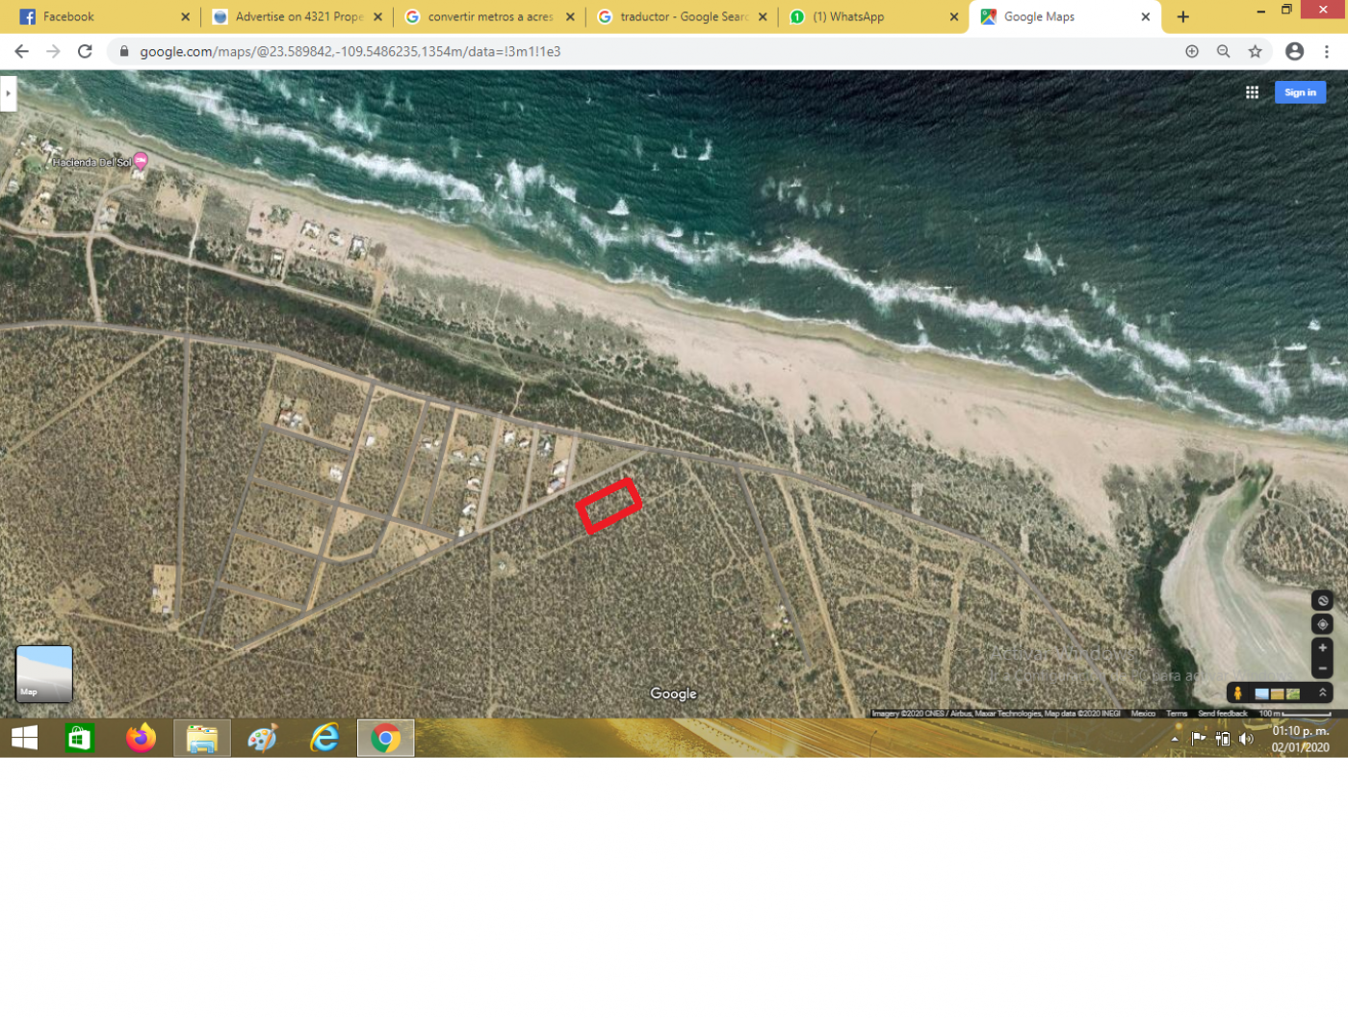The height and width of the screenshot is (1018, 1348).
Task: Open the Chrome three-dot menu
Action: [x=1327, y=52]
